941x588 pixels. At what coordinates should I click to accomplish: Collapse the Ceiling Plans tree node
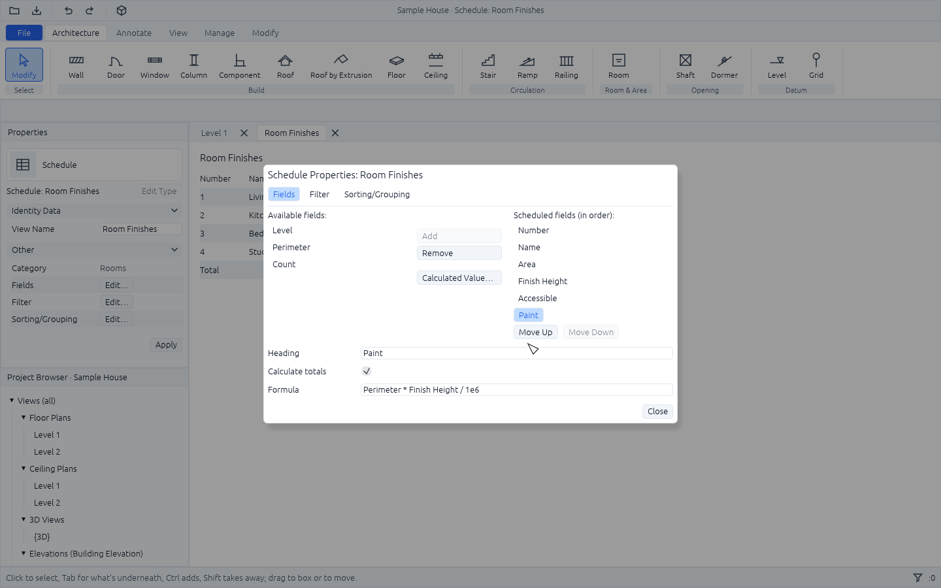click(x=24, y=468)
